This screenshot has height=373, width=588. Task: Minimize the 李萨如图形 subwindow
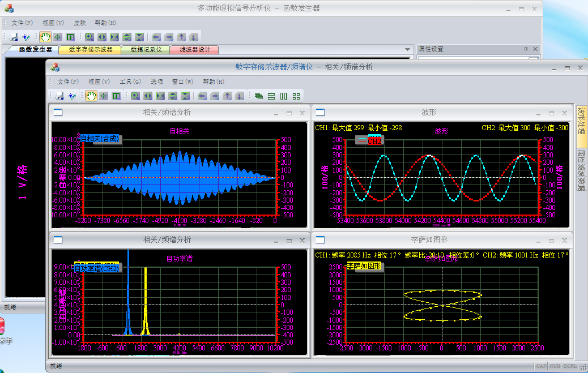point(539,241)
